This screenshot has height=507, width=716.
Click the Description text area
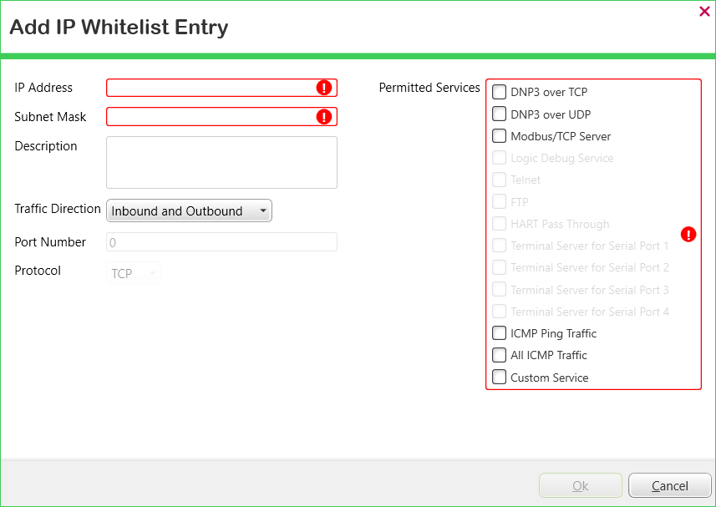click(x=221, y=163)
